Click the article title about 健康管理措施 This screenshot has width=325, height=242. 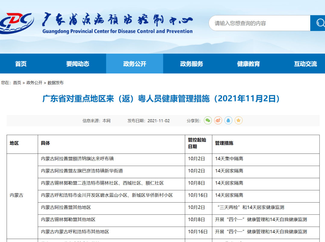tap(162, 99)
